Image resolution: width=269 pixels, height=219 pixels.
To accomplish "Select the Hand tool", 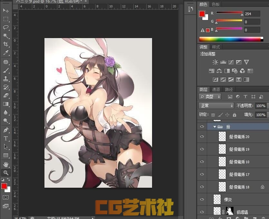I will click(x=6, y=164).
